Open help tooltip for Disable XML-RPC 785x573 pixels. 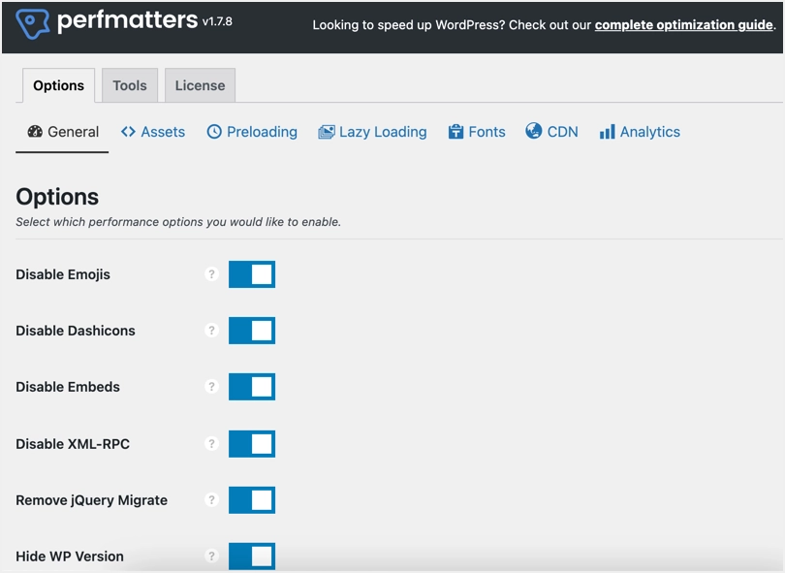click(x=212, y=443)
